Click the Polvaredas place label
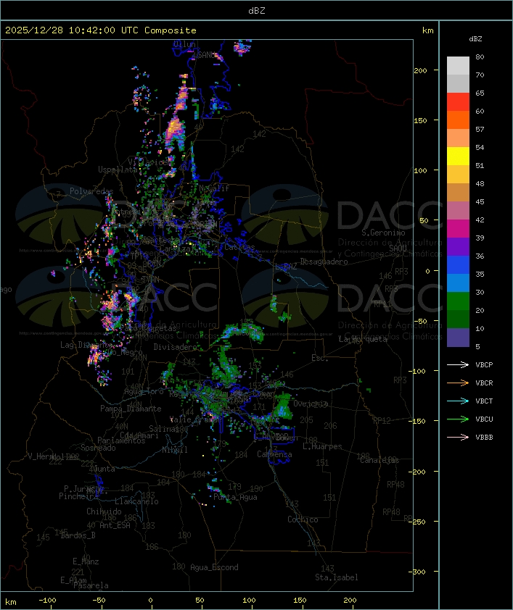 (x=91, y=191)
